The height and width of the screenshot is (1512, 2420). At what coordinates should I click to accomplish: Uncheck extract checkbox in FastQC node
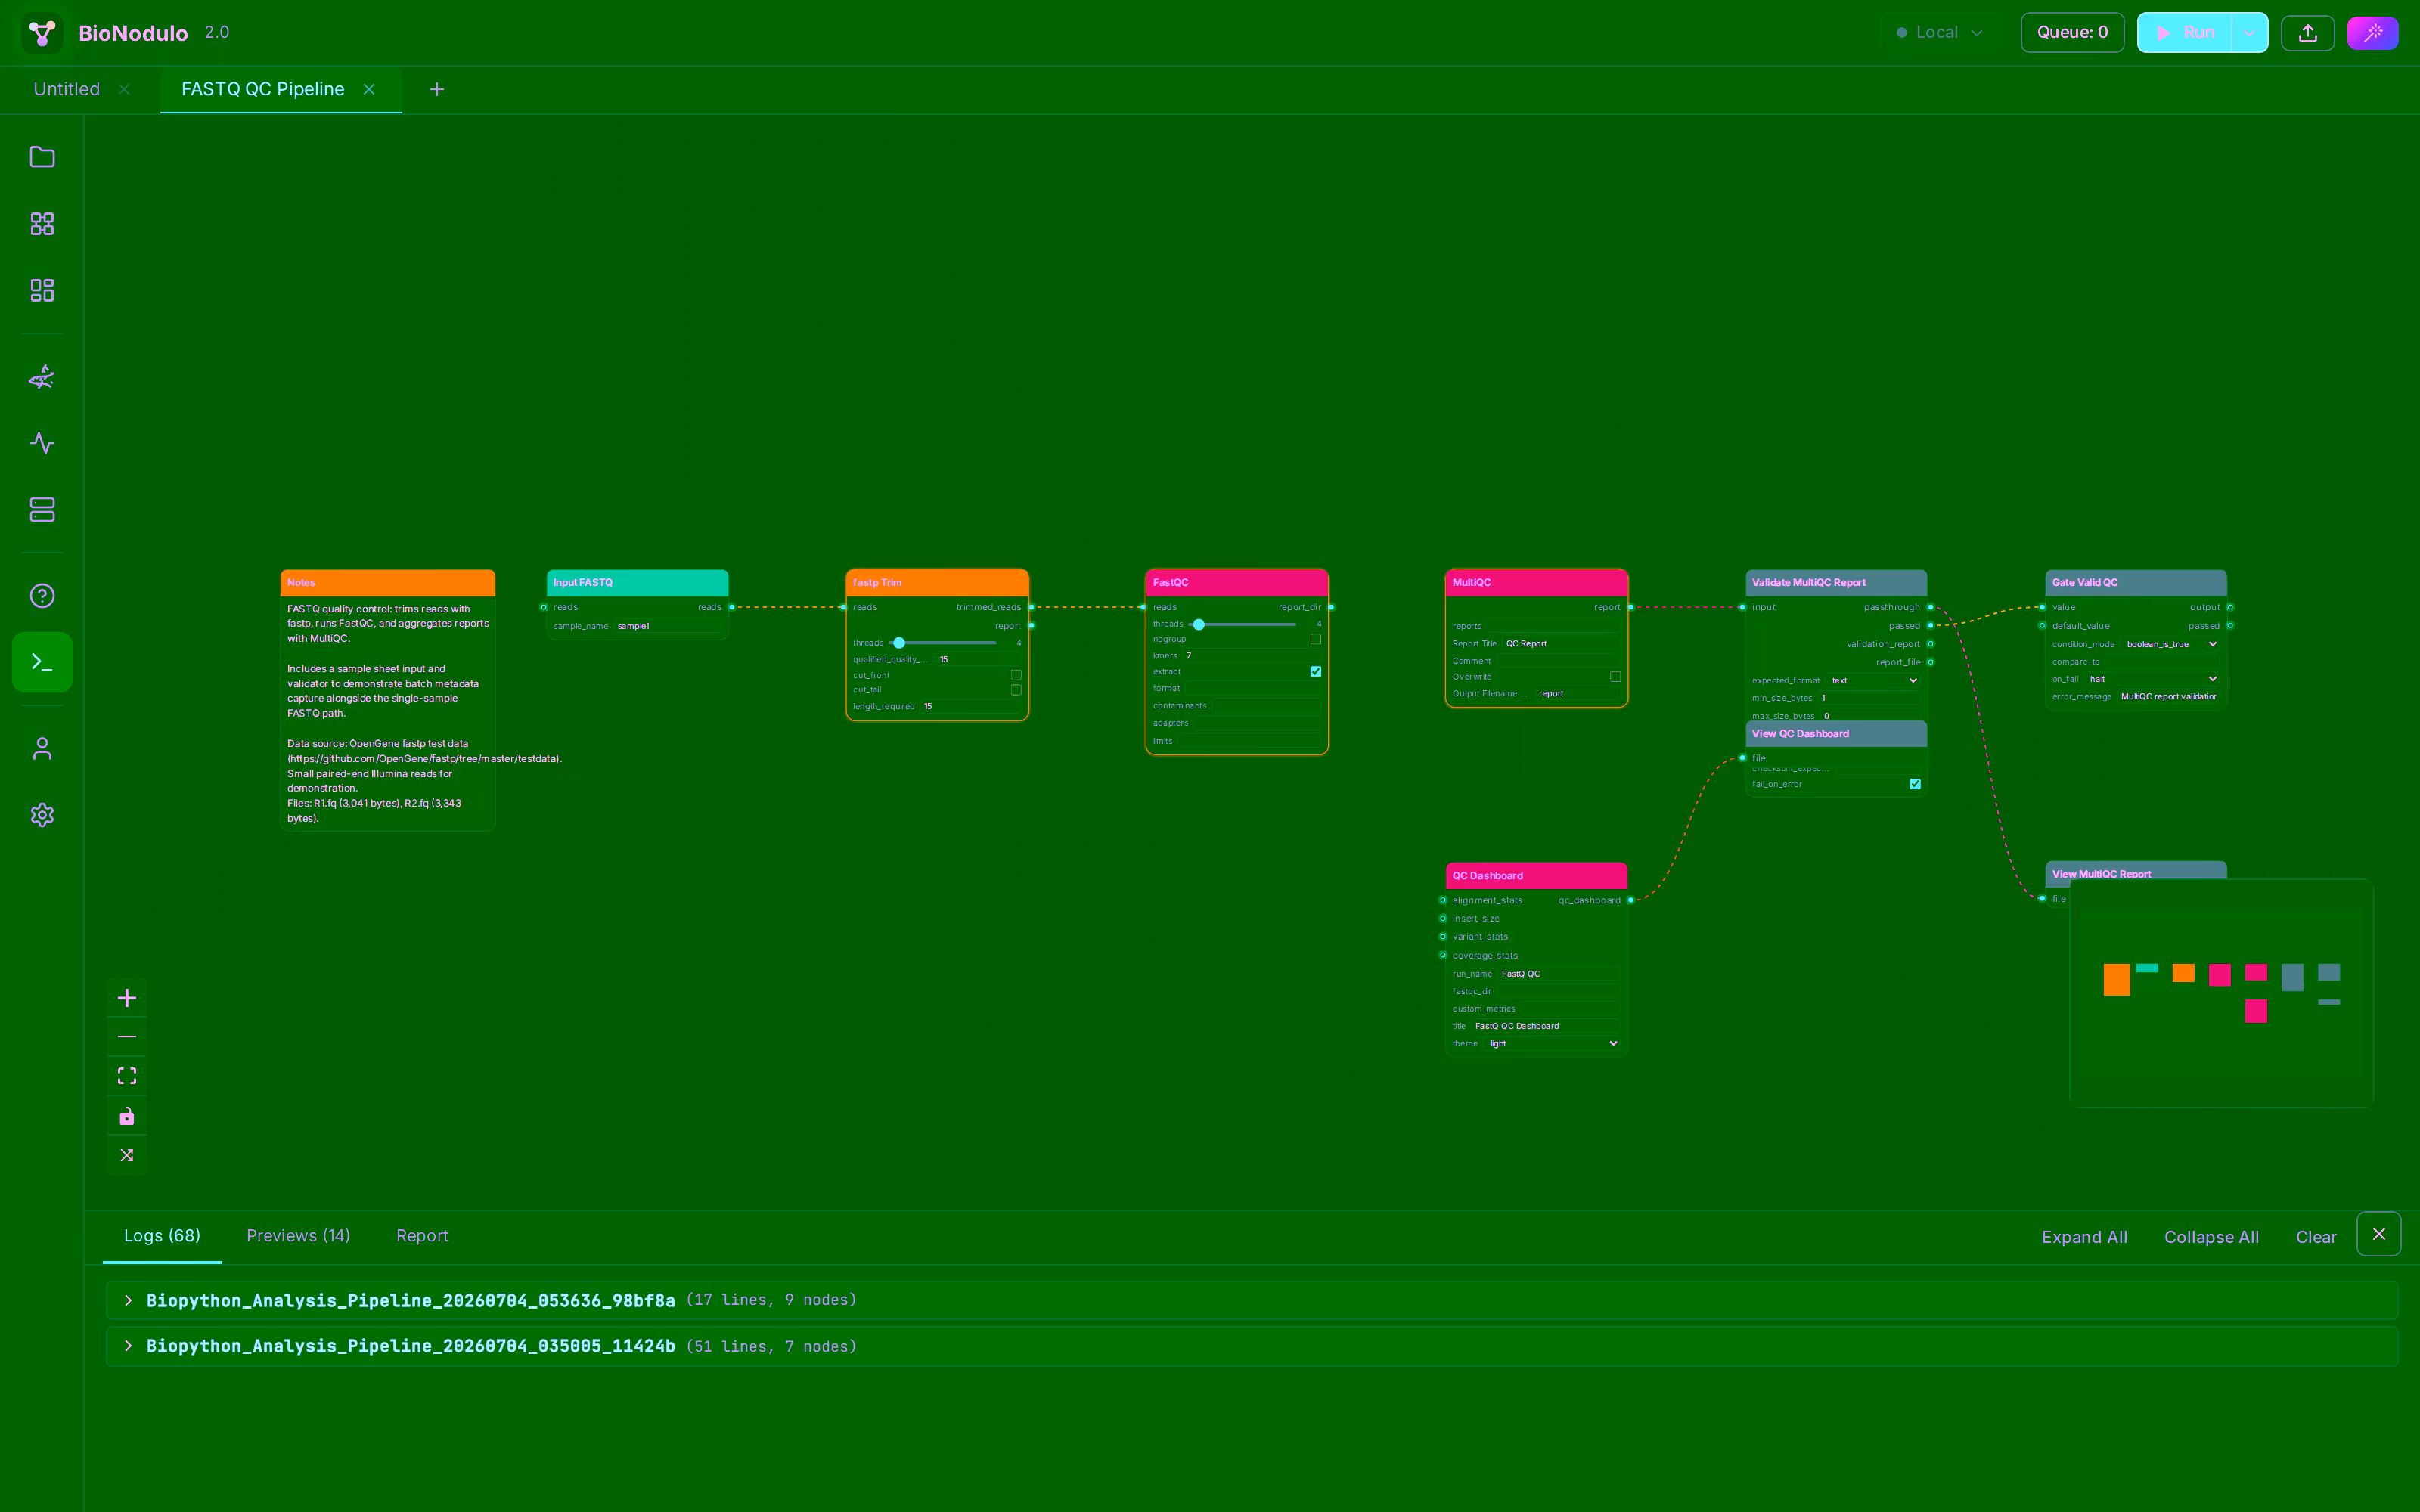coord(1316,672)
